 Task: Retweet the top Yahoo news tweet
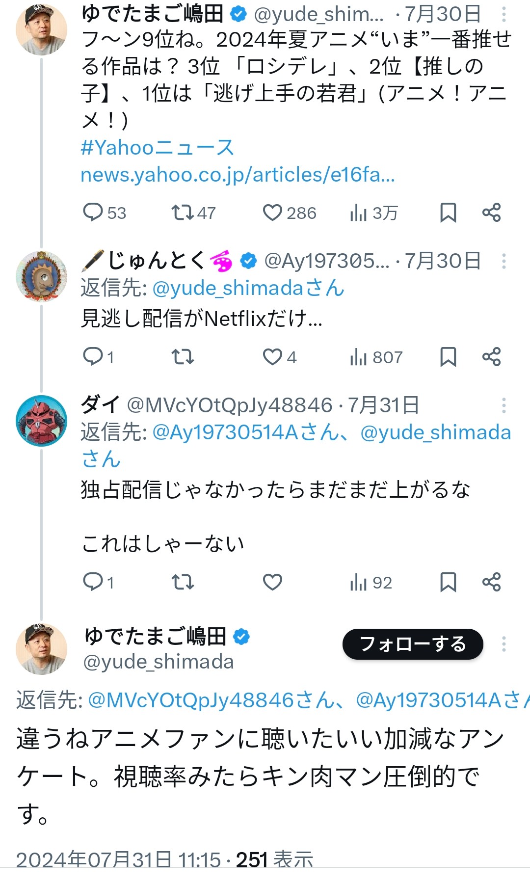pyautogui.click(x=182, y=213)
